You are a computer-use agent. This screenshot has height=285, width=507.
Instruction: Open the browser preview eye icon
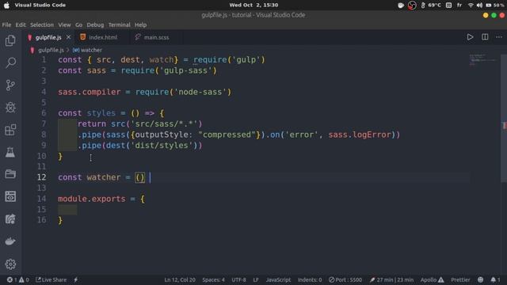(10, 196)
